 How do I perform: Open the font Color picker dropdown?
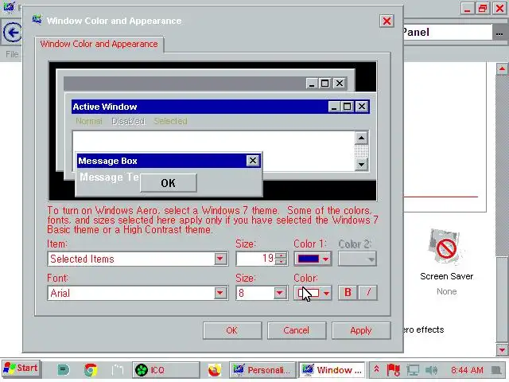pos(313,293)
